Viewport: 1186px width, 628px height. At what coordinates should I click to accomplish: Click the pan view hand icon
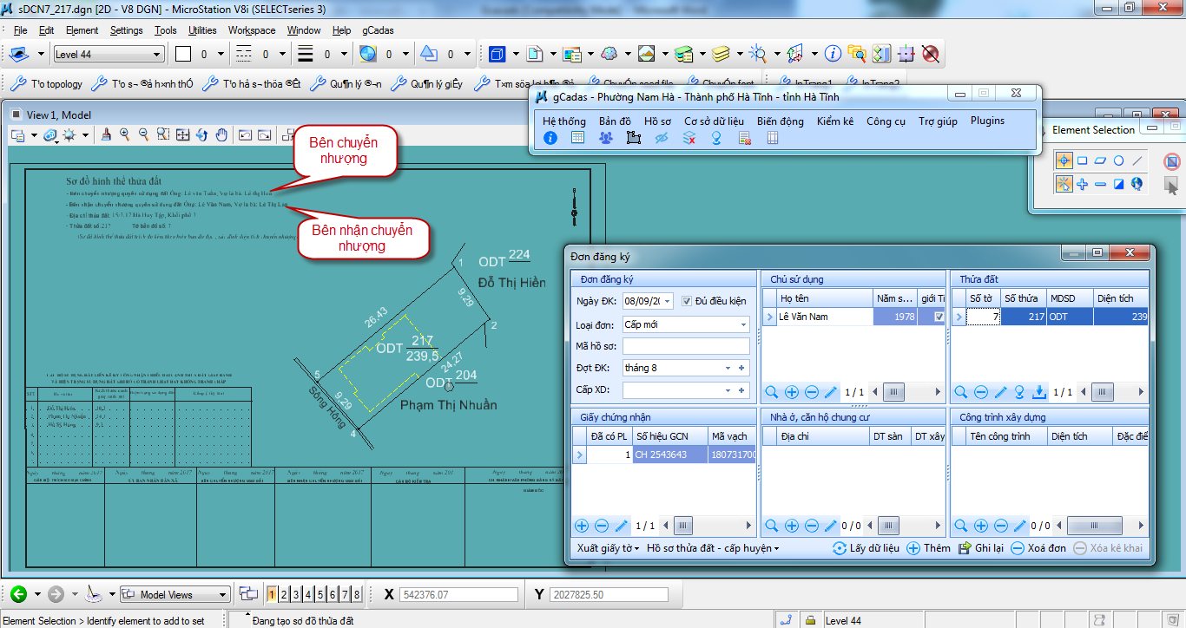(x=221, y=134)
